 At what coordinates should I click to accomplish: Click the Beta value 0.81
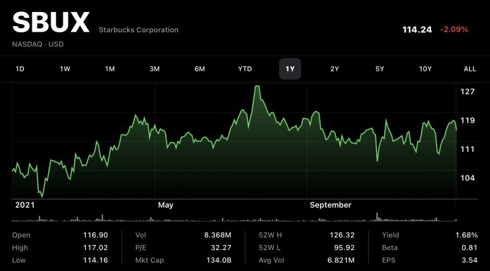coord(470,248)
